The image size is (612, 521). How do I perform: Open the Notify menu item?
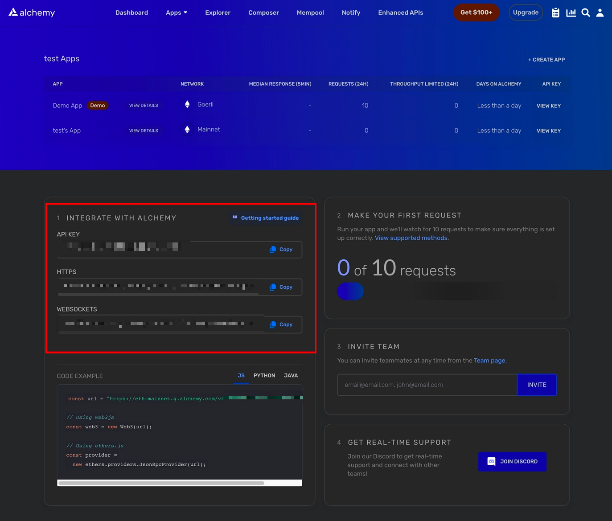pos(351,12)
